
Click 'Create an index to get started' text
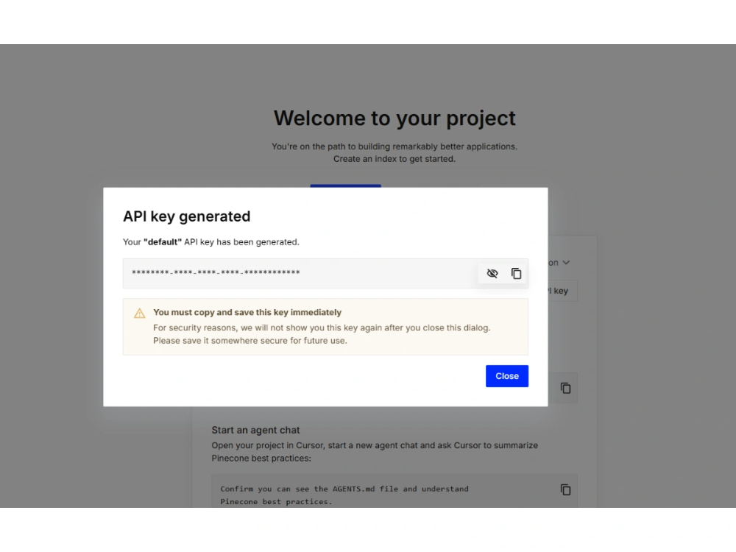[394, 159]
